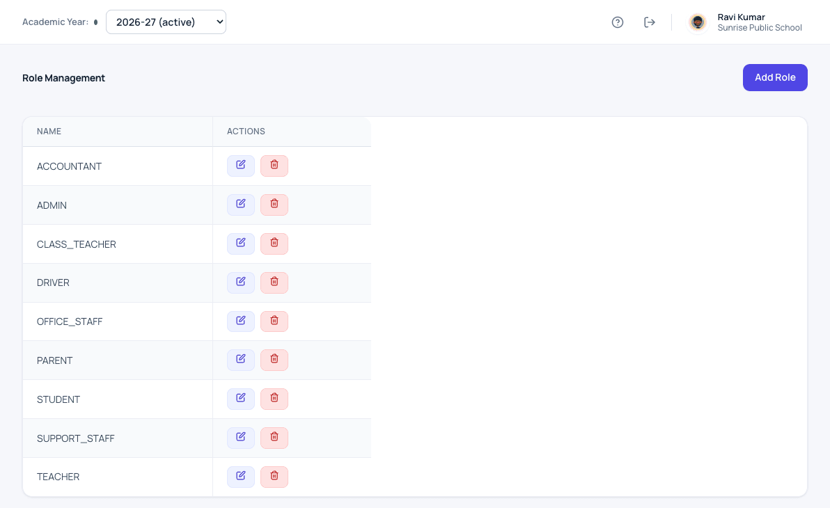The height and width of the screenshot is (508, 830).
Task: Click the Academic Year label
Action: (55, 22)
